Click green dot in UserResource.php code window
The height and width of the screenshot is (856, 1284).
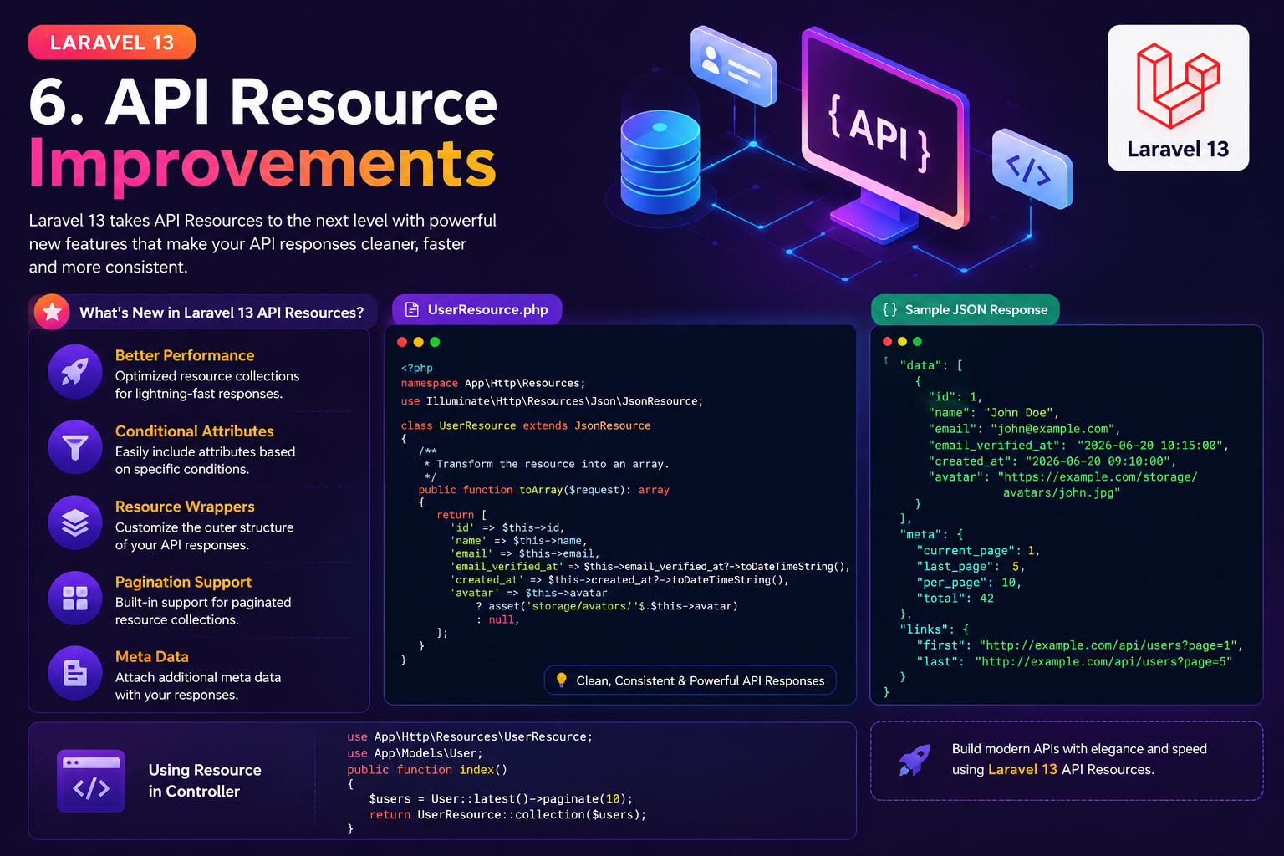[x=435, y=342]
